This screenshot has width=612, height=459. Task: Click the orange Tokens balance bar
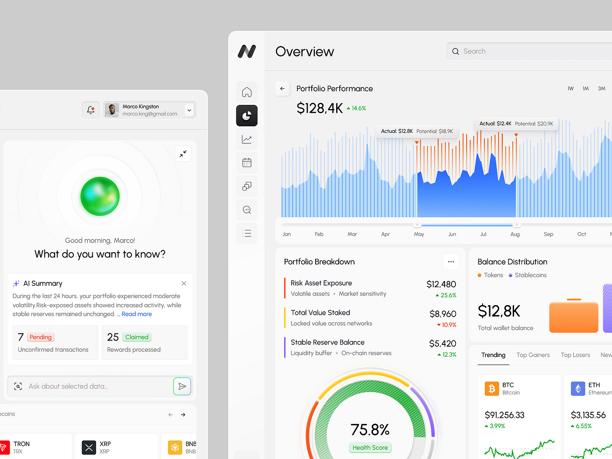pos(574,316)
